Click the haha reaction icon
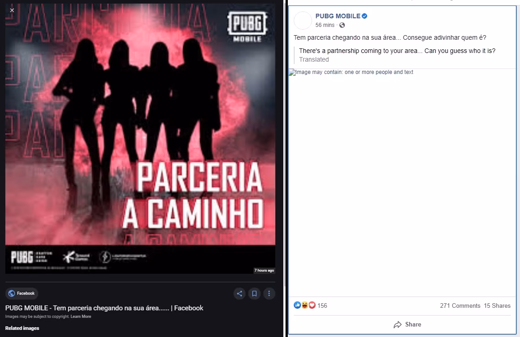520x337 pixels. pos(304,305)
